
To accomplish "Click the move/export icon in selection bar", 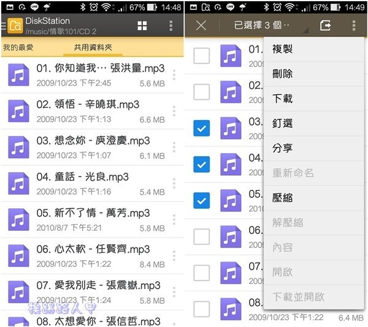I will click(325, 25).
